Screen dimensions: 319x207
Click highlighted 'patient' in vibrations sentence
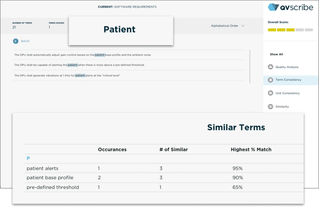(x=80, y=75)
